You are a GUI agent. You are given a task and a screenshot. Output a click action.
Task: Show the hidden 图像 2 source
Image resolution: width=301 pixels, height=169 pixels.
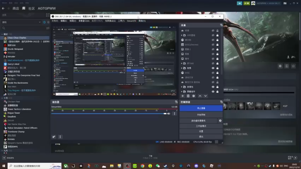tap(213, 49)
